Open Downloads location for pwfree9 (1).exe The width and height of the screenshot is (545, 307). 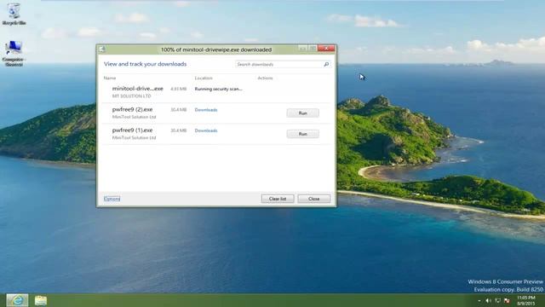[206, 130]
